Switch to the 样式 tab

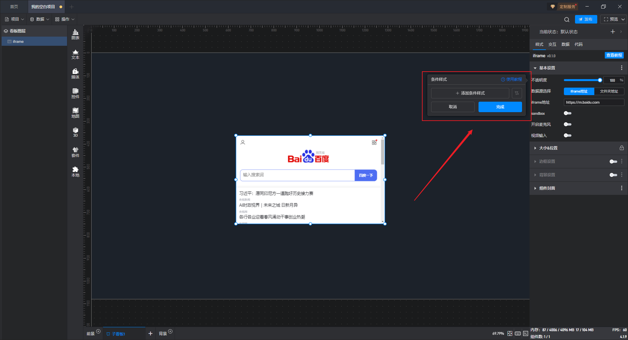coord(539,44)
